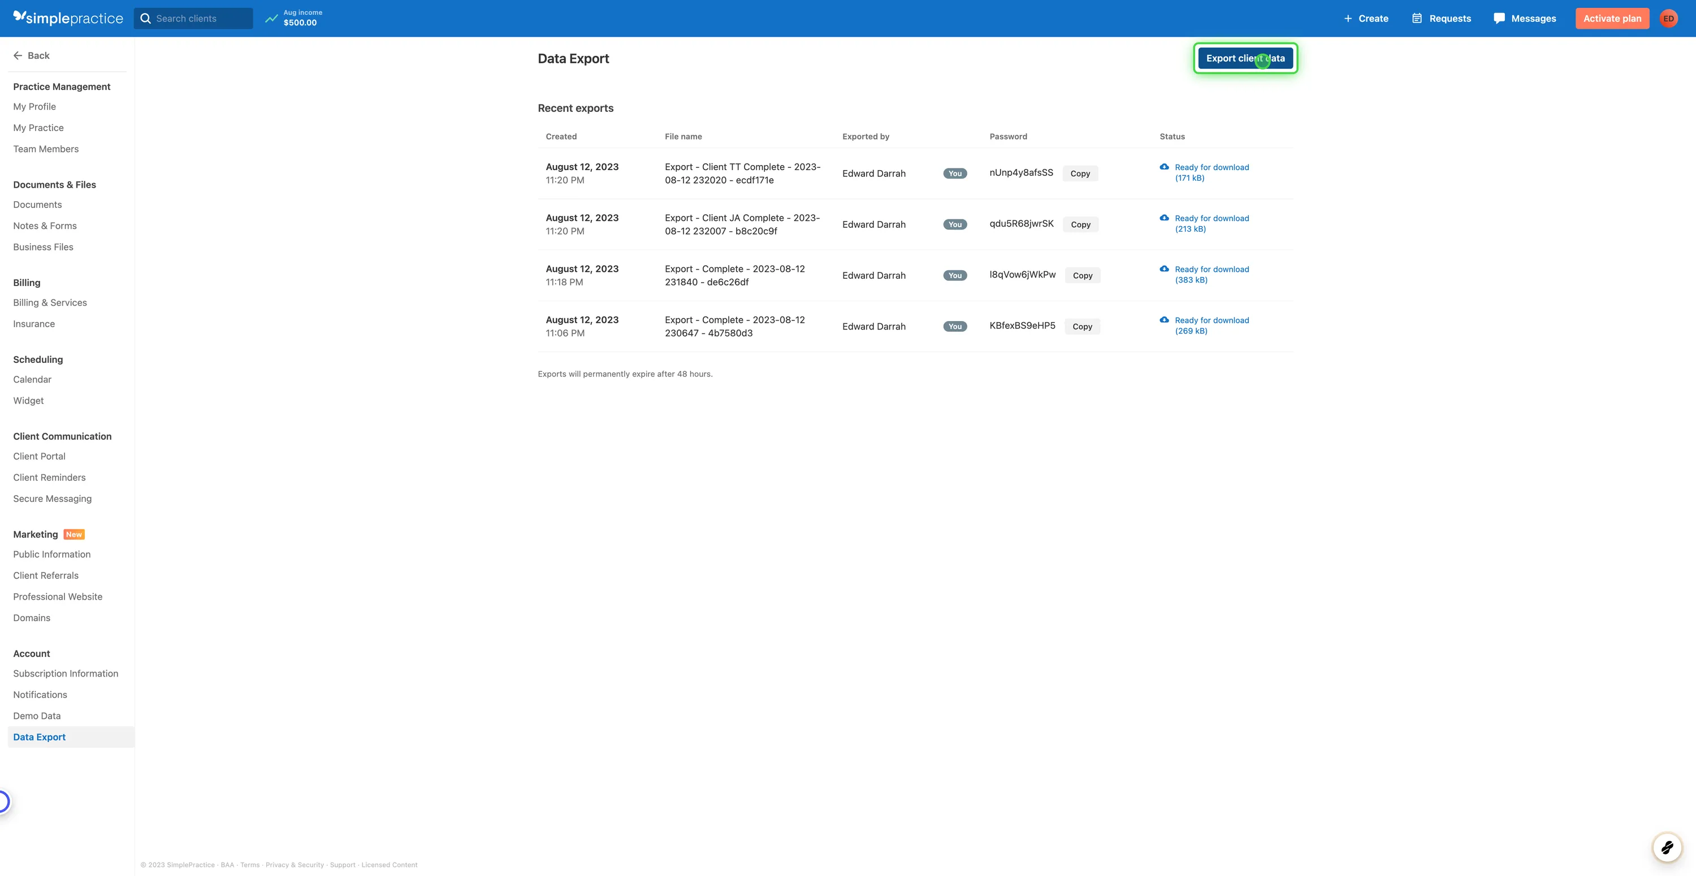Click the Export client data button
Viewport: 1696px width, 876px height.
[x=1245, y=58]
